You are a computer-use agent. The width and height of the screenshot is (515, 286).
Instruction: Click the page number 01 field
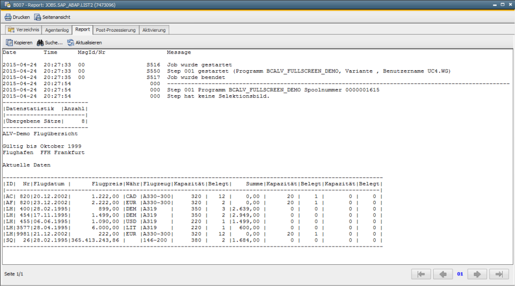pos(460,274)
